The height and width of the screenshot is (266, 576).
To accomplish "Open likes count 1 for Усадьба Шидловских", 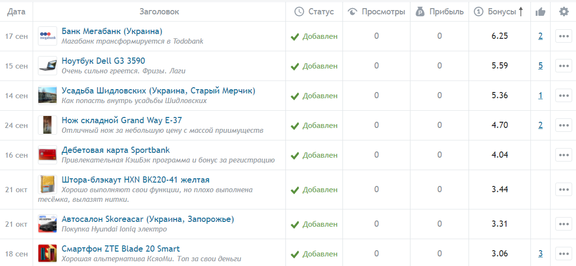I will 540,96.
